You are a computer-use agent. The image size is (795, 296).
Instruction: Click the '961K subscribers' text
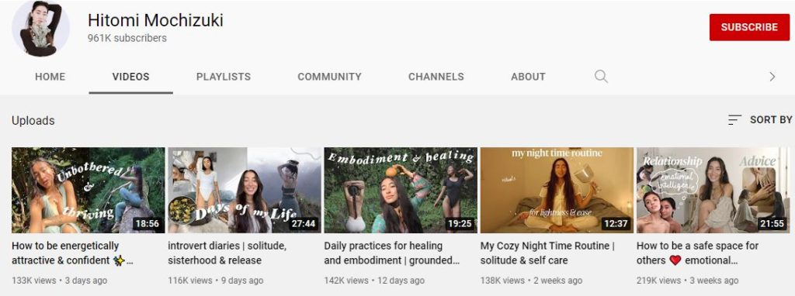point(127,39)
